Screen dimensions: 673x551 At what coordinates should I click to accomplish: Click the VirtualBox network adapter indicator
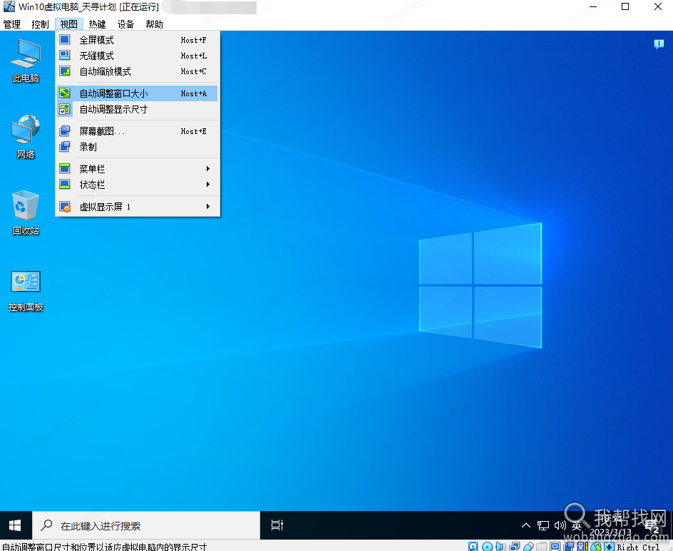click(x=514, y=546)
